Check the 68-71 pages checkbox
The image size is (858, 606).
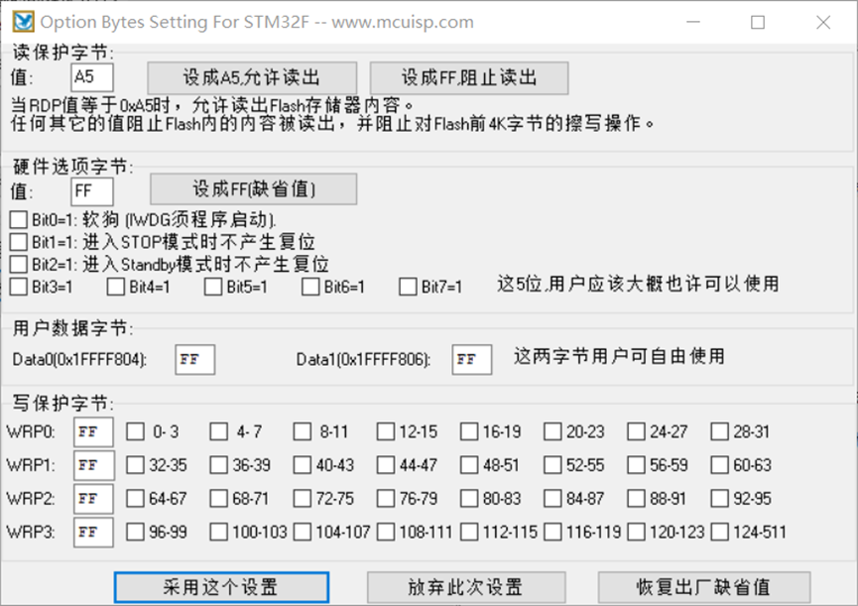[x=219, y=498]
